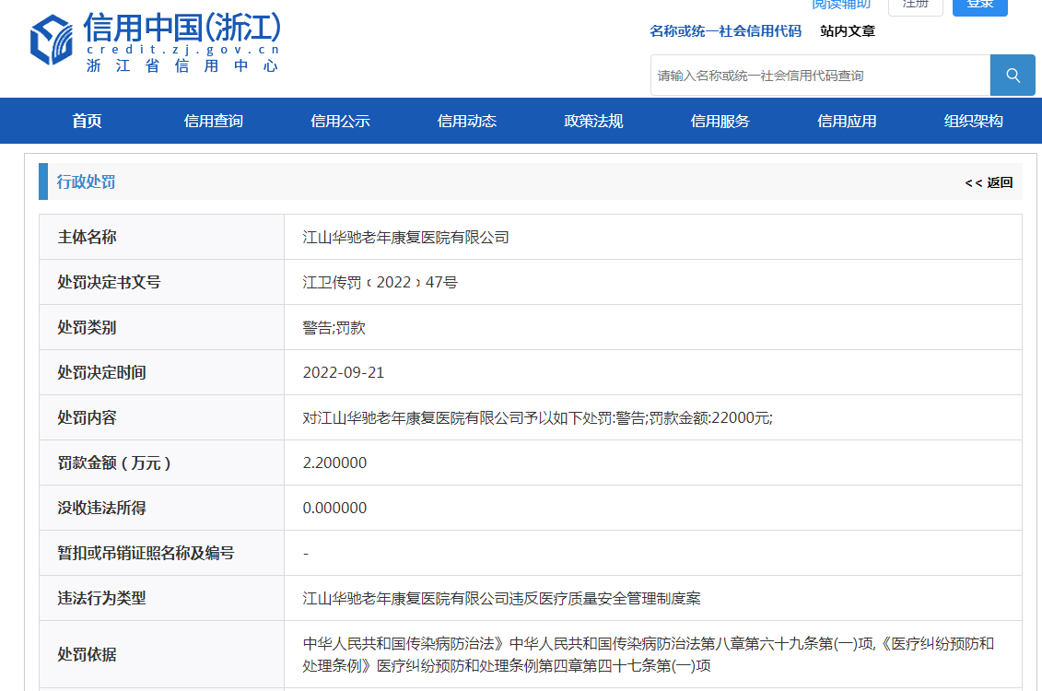Click the confiscated income value 0.000000
The width and height of the screenshot is (1042, 691).
click(335, 509)
